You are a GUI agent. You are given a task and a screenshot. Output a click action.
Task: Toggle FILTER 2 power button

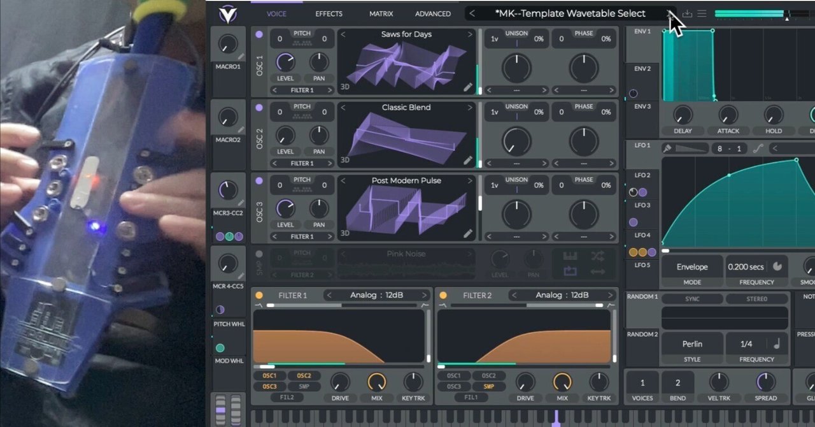pyautogui.click(x=443, y=296)
